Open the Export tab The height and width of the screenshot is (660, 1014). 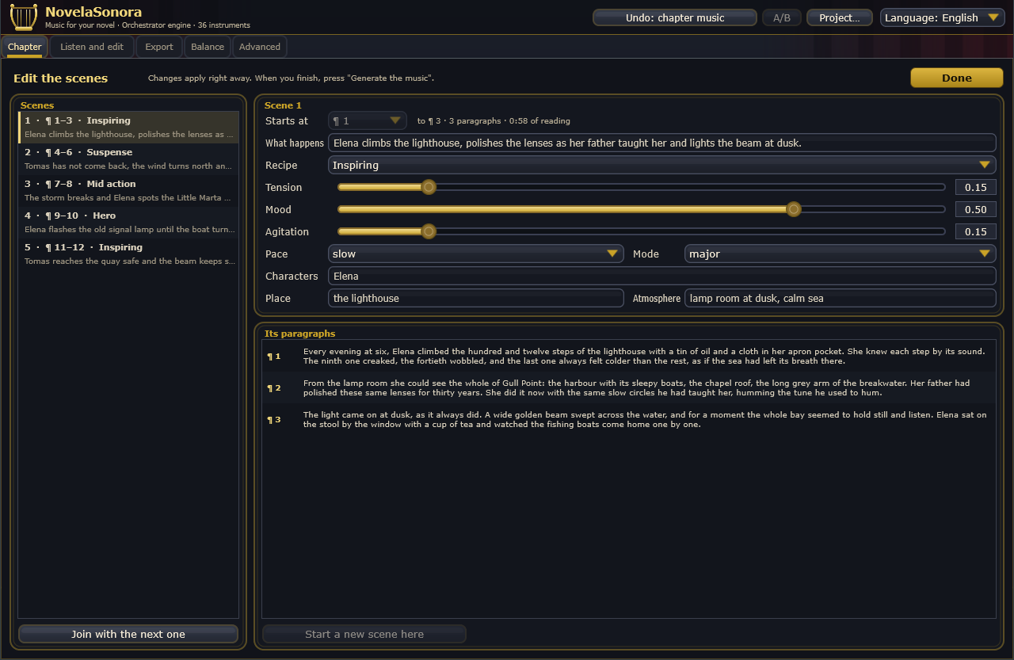point(159,47)
